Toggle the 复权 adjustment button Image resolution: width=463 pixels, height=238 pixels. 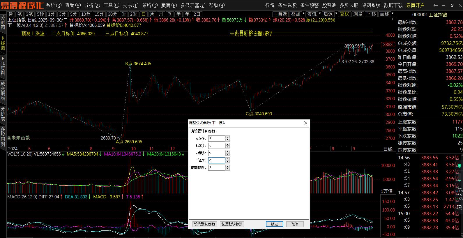coord(344,14)
